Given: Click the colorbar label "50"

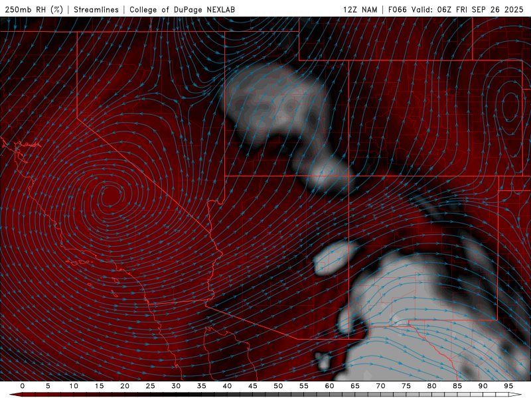Looking at the screenshot, I should pyautogui.click(x=278, y=386).
